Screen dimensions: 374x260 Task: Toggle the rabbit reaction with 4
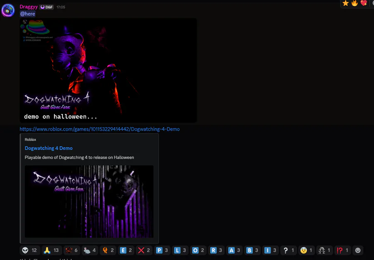pos(90,250)
